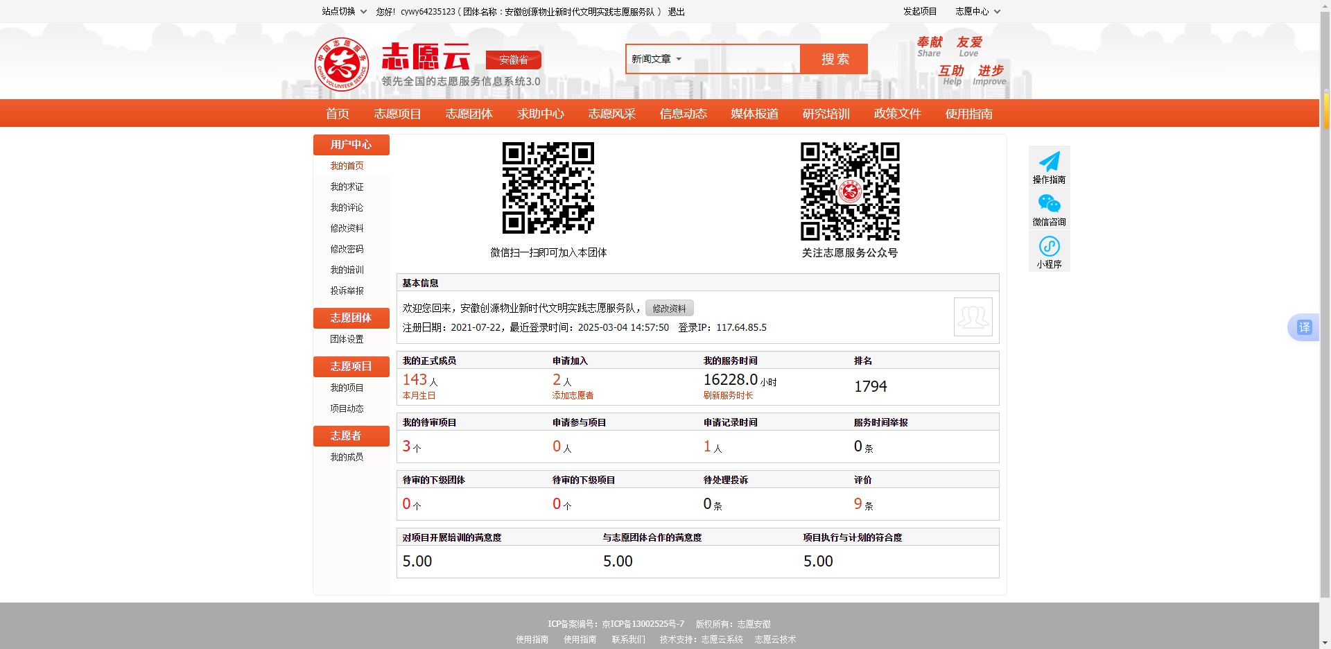Click the join-group QR code image
Screen dimensions: 1331x649
(x=548, y=188)
